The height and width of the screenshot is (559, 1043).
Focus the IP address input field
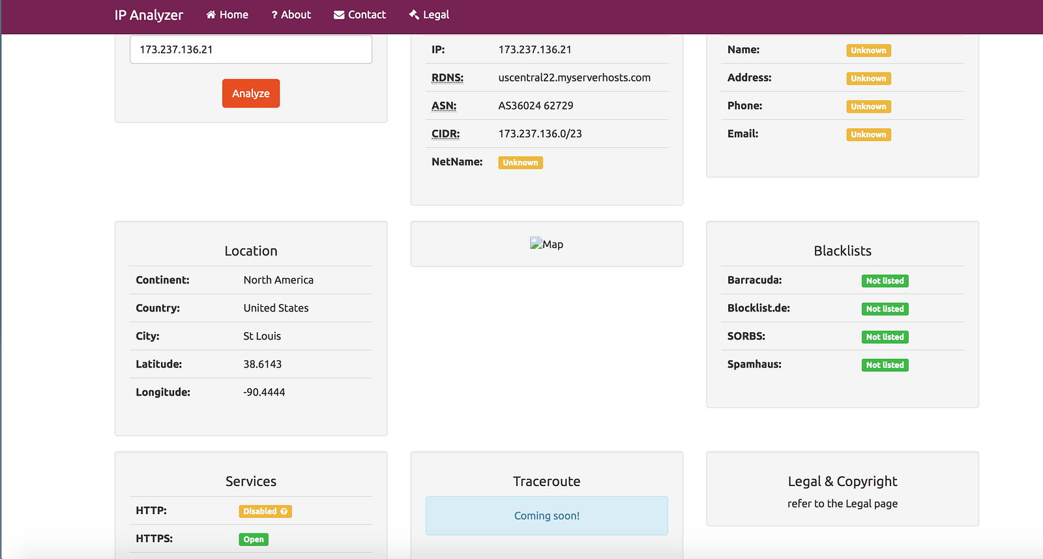(x=251, y=50)
